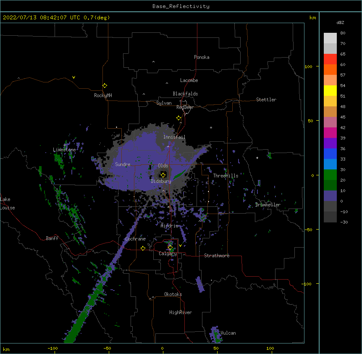
Task: Click the yellow radar site diamond between Olds and Didsbury
Action: pyautogui.click(x=163, y=175)
